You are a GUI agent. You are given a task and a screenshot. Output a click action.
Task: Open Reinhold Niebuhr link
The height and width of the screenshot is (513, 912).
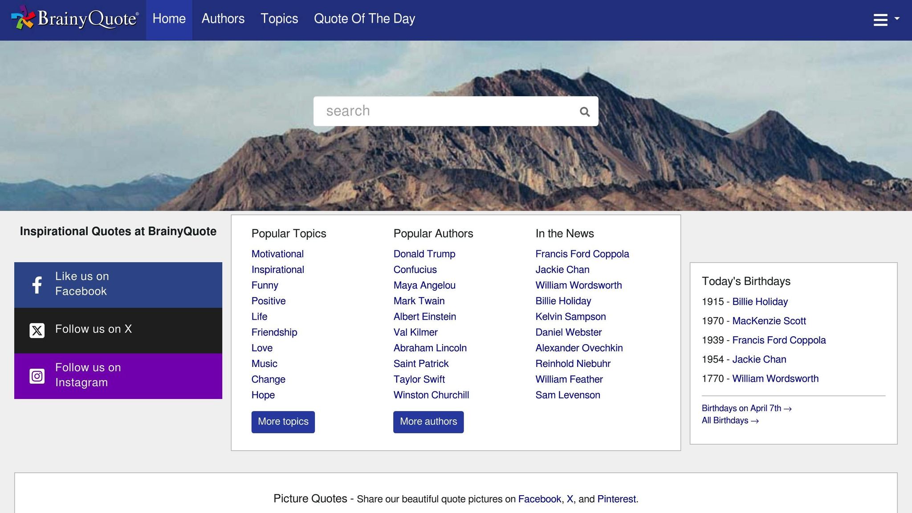click(573, 363)
